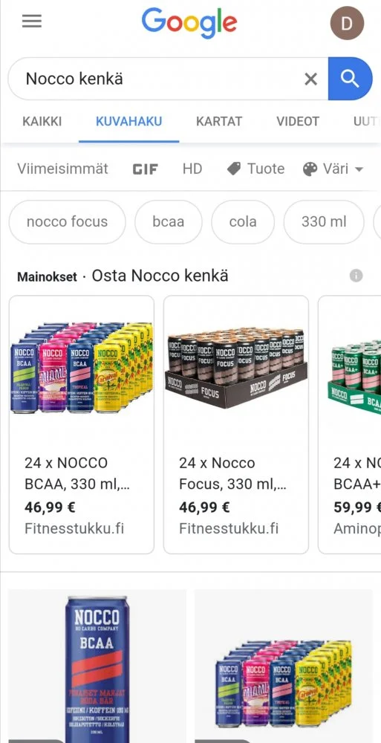This screenshot has height=743, width=381.
Task: Select the bcaa suggestion chip
Action: click(x=169, y=221)
